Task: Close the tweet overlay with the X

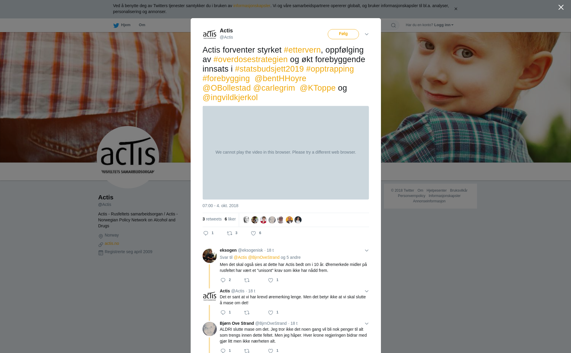Action: [561, 7]
